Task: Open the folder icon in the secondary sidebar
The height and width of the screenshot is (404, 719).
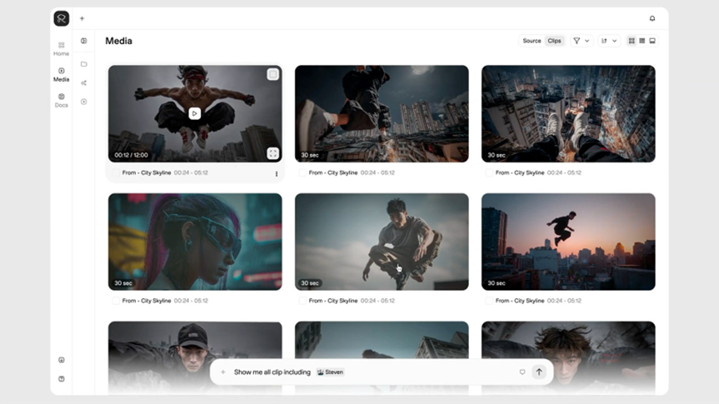Action: point(84,64)
